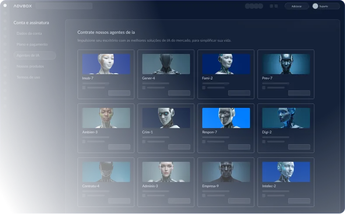Click the action button in Respon-7 card
Screen dimensions: 345x214
(239, 147)
